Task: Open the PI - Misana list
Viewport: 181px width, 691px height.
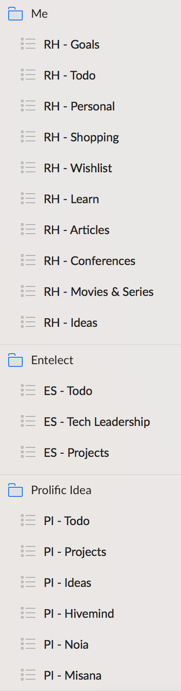Action: click(90, 675)
